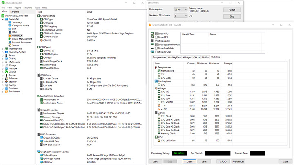This screenshot has width=294, height=165.
Task: Enable the Stress local disks checkbox
Action: click(x=156, y=48)
